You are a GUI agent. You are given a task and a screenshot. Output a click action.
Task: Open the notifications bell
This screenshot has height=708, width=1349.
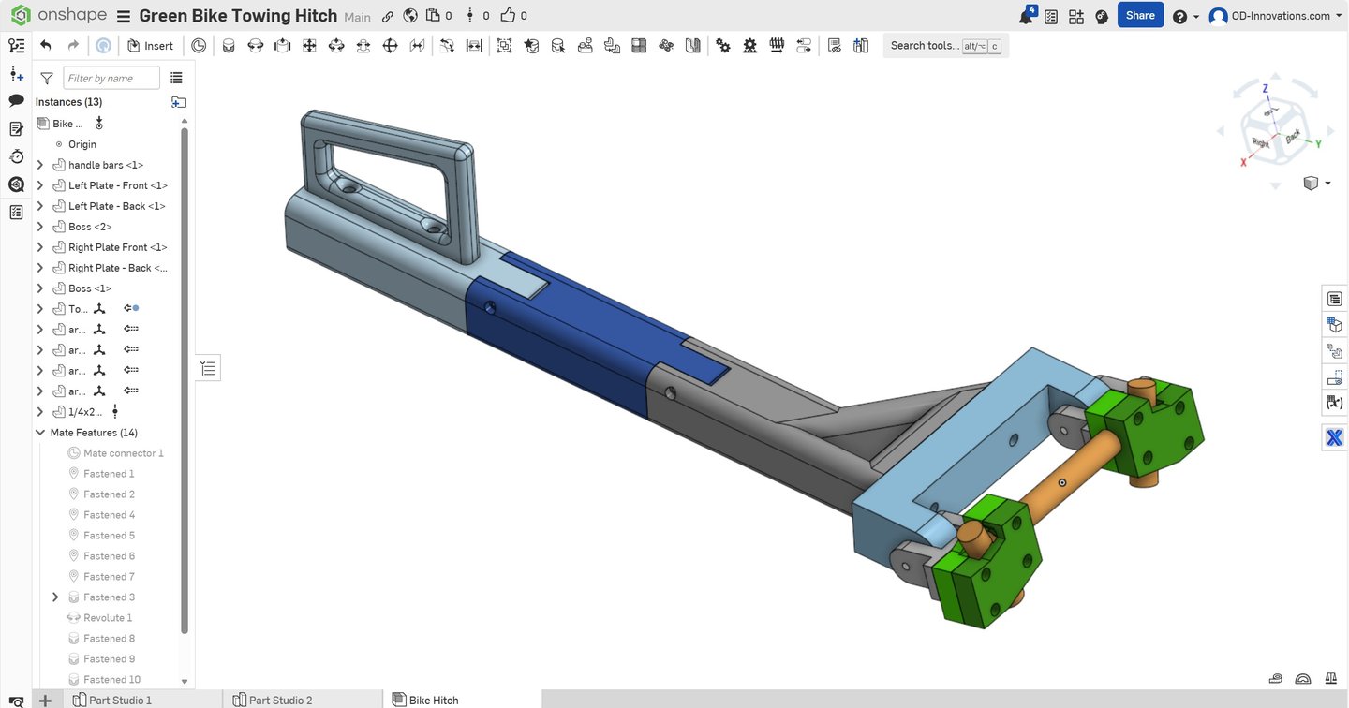(x=1027, y=16)
